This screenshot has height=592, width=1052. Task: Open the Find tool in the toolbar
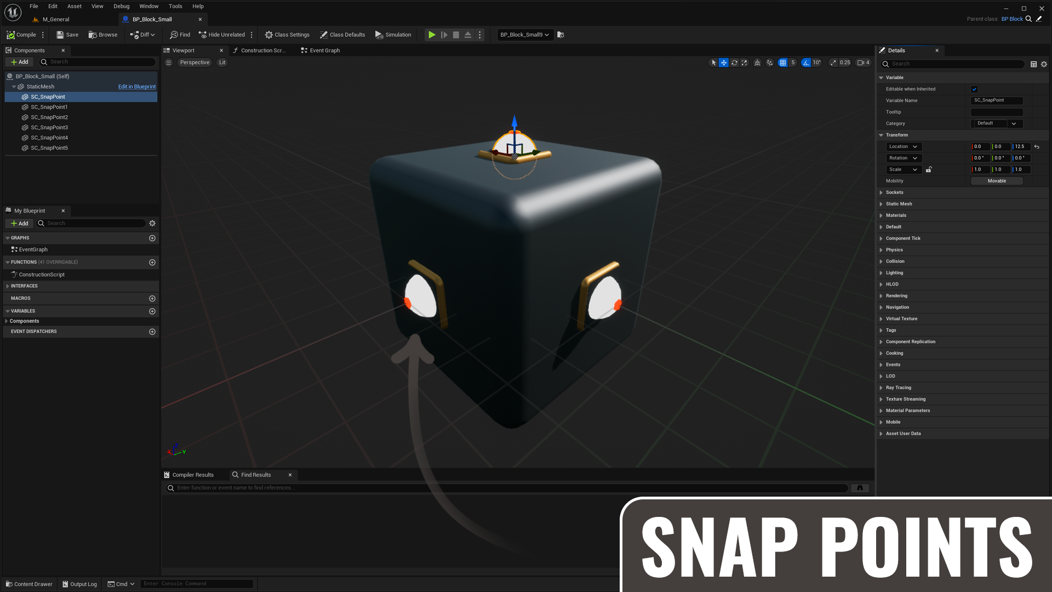[180, 35]
